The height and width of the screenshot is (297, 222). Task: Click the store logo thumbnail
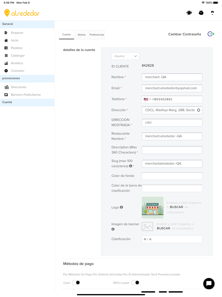pyautogui.click(x=153, y=207)
